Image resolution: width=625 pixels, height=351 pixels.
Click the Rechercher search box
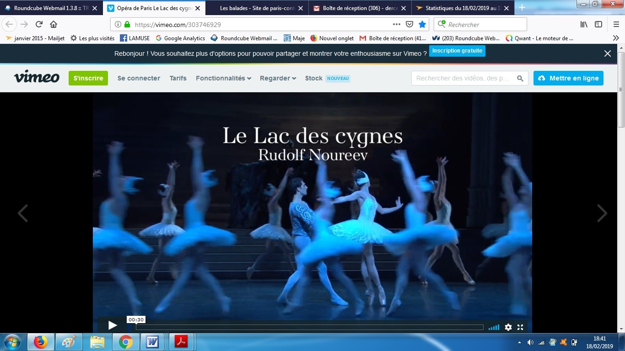pyautogui.click(x=480, y=25)
